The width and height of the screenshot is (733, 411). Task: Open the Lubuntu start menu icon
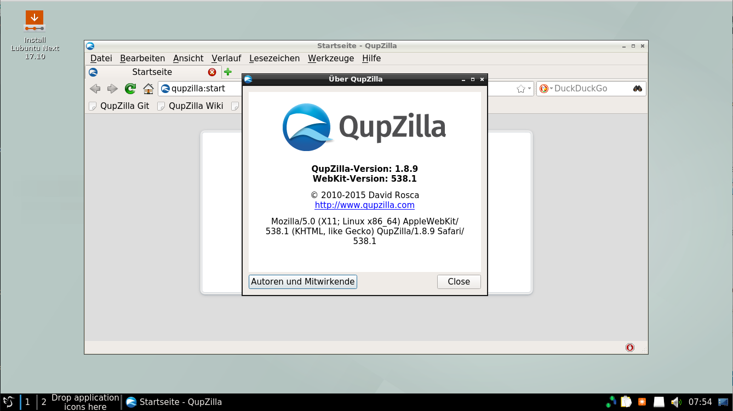click(x=8, y=402)
